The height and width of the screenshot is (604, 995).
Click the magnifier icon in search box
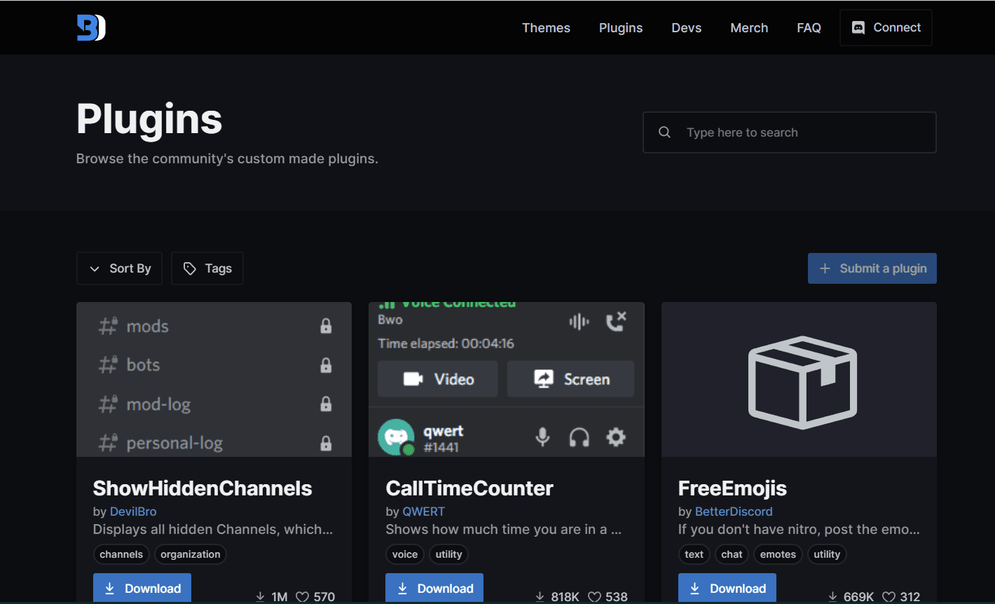(664, 132)
